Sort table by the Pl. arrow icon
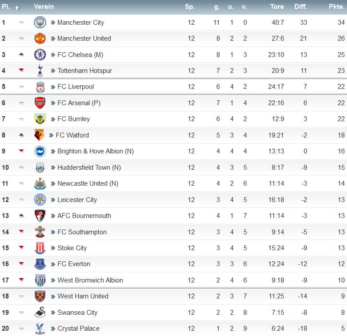347x336 pixels. (17, 8)
